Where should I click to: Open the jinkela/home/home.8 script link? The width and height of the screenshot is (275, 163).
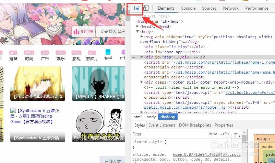click(224, 72)
